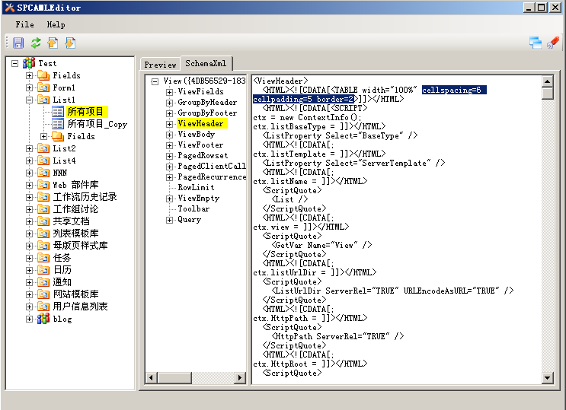Open the Help menu

[x=56, y=25]
